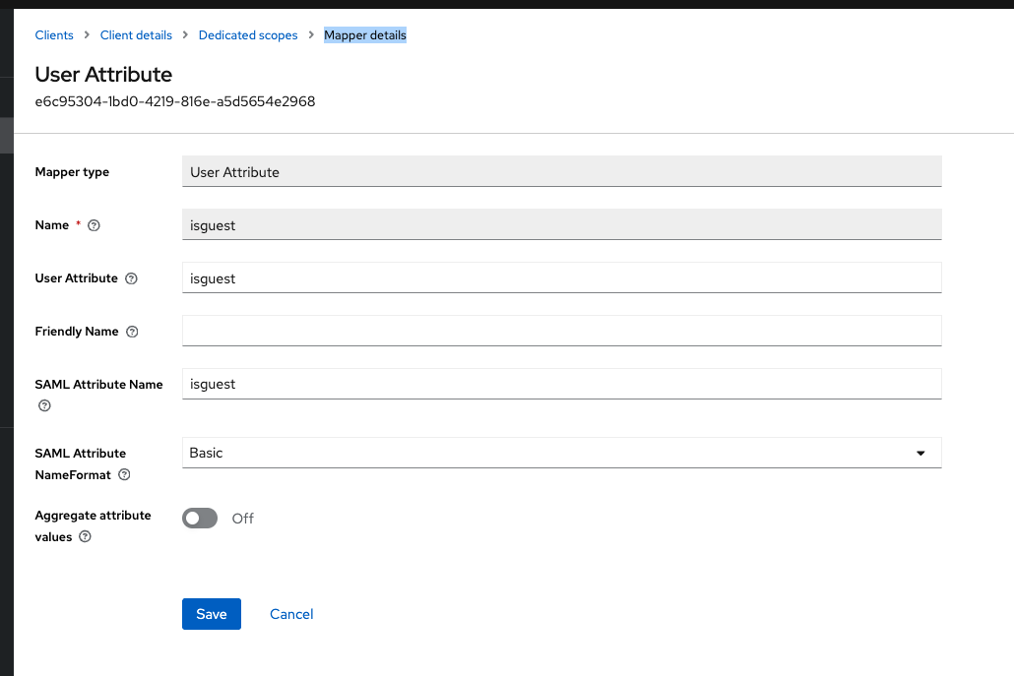The image size is (1014, 676).
Task: Click help icon for SAML Attribute NameFormat
Action: click(x=124, y=475)
